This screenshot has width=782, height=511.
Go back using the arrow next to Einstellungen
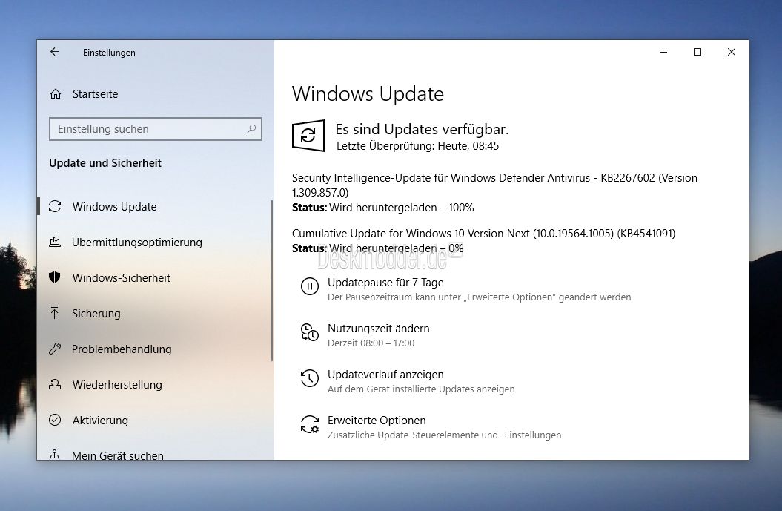coord(55,52)
